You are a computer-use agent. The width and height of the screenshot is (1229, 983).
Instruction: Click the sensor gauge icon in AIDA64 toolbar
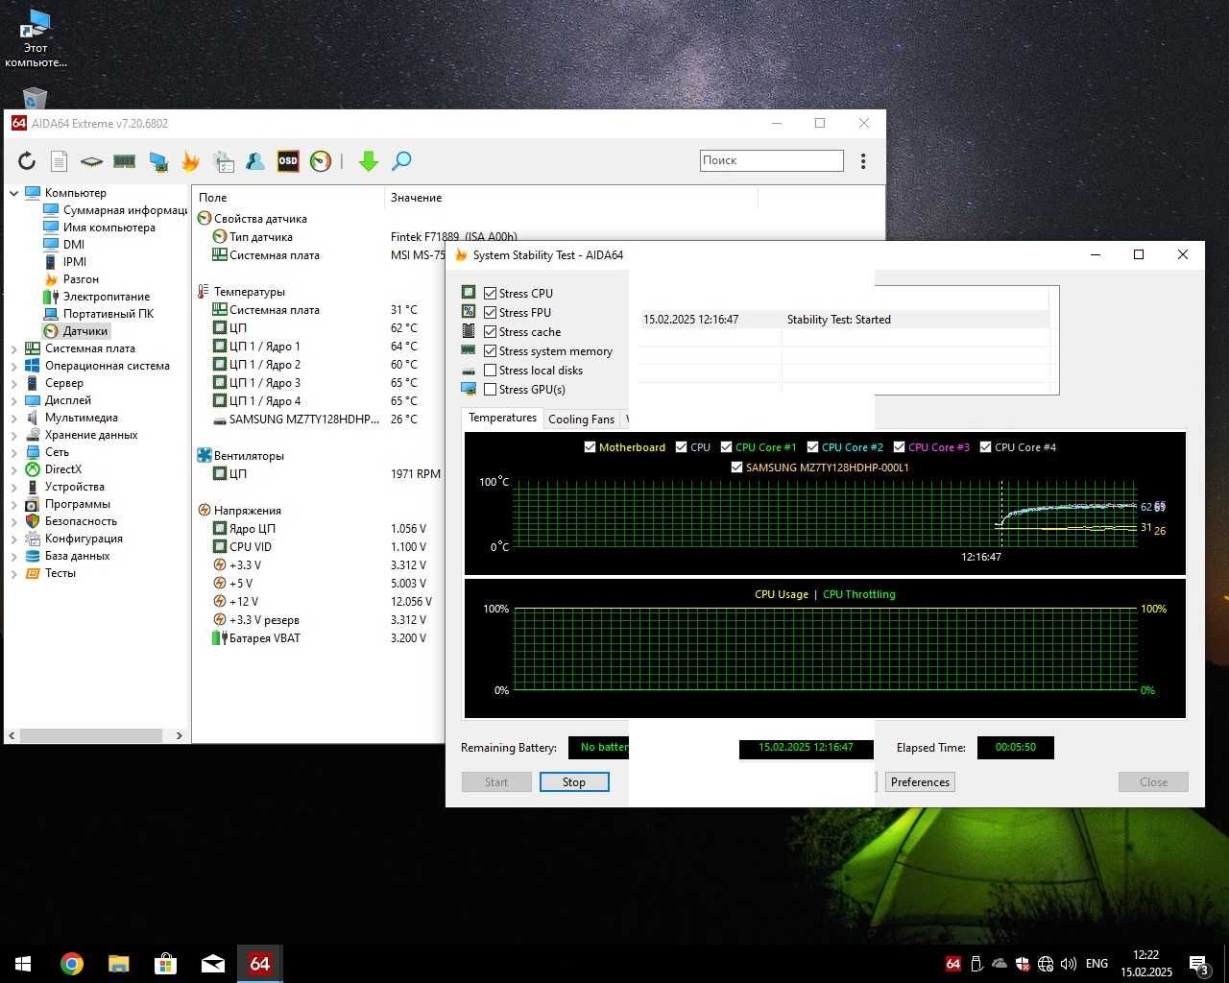321,161
